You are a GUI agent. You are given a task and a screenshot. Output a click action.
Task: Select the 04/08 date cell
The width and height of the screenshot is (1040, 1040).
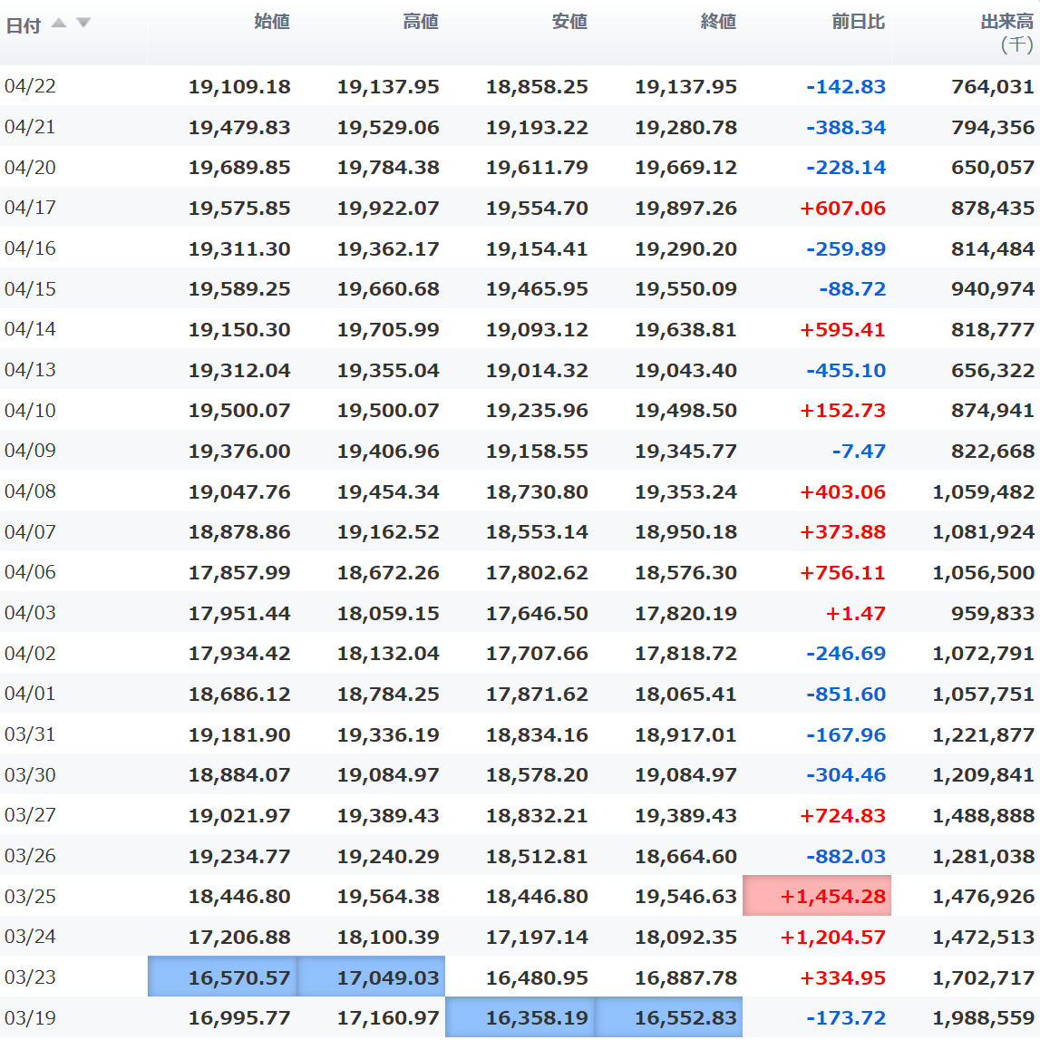(x=31, y=491)
